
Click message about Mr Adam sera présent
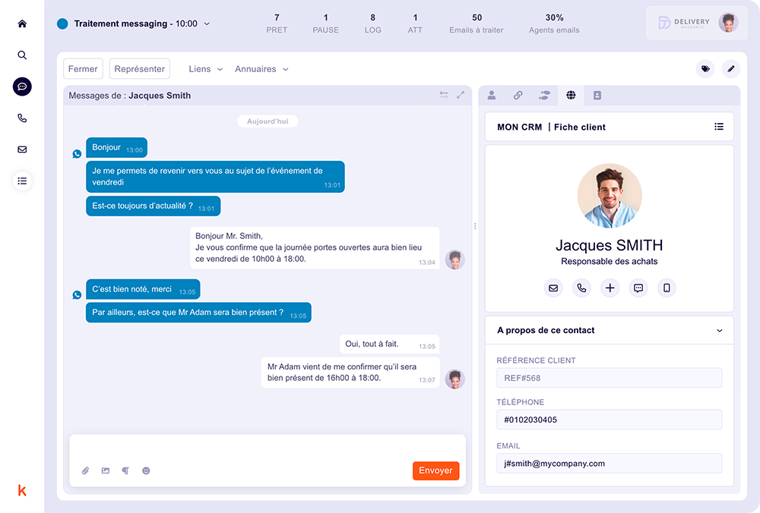pyautogui.click(x=198, y=313)
